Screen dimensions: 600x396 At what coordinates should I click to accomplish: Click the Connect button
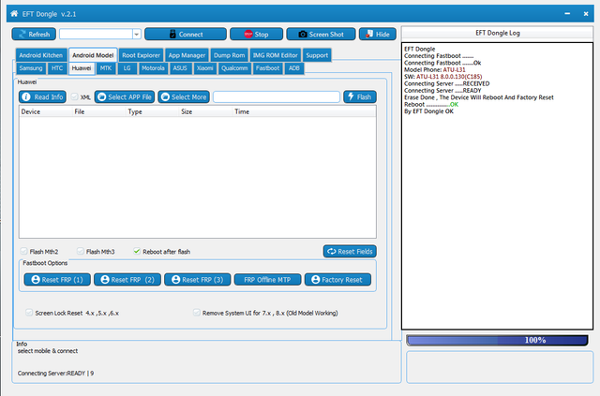186,34
